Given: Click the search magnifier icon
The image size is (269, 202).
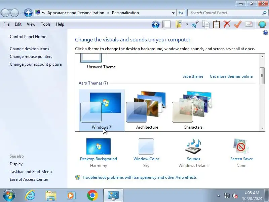Looking at the screenshot, I should point(264,13).
